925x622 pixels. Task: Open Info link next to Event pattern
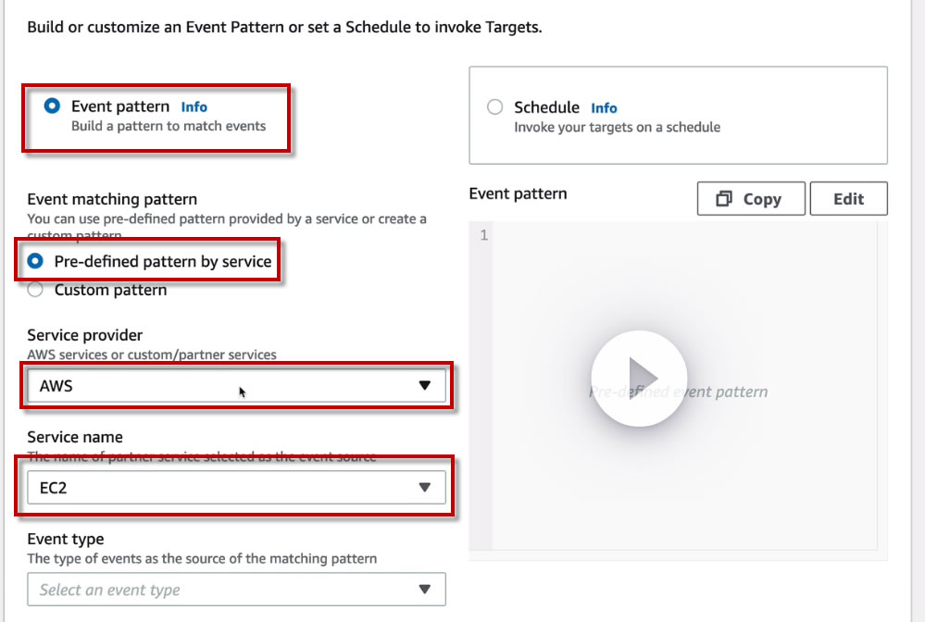(x=194, y=107)
